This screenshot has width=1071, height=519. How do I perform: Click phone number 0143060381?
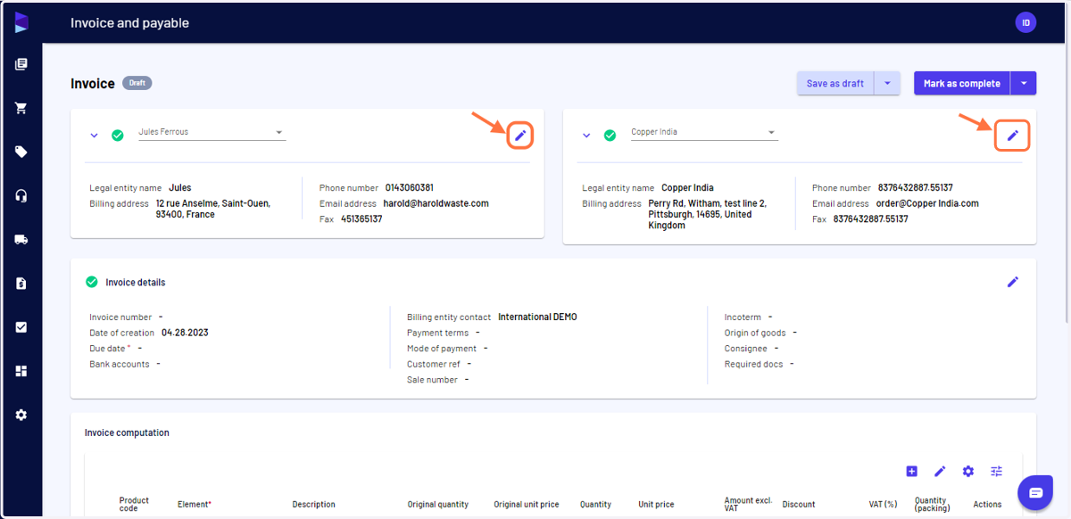410,188
